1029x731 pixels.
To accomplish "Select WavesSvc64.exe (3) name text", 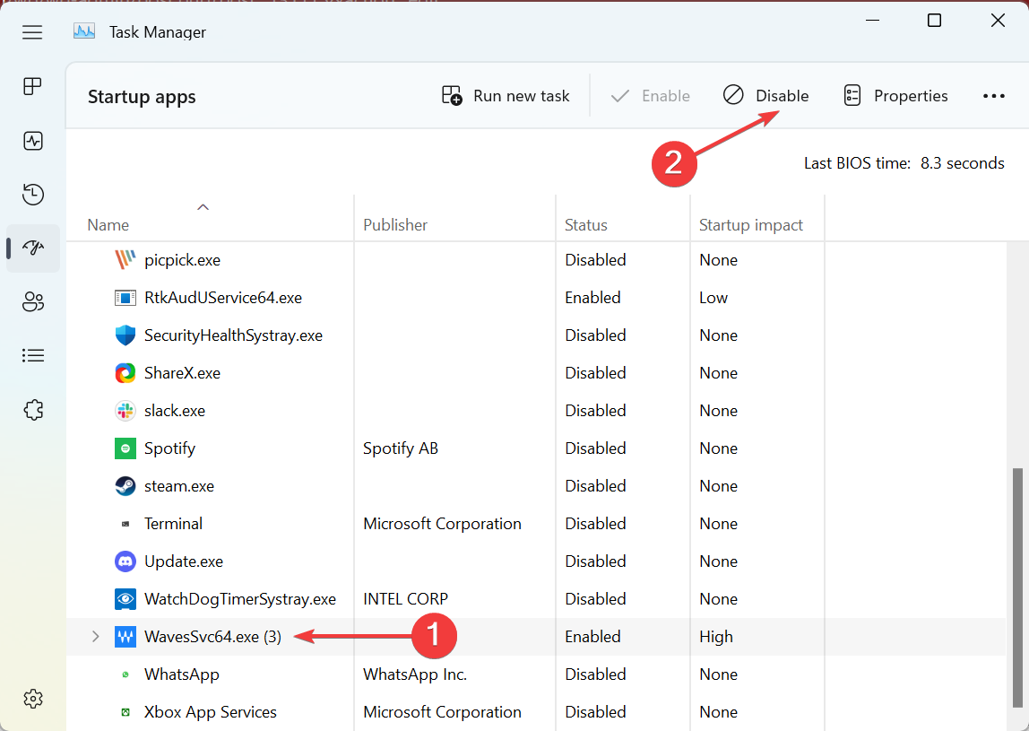I will (212, 637).
